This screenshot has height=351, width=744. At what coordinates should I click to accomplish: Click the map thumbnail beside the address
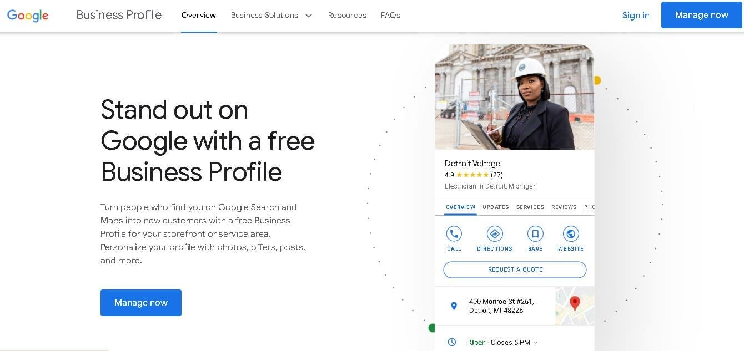click(x=575, y=306)
